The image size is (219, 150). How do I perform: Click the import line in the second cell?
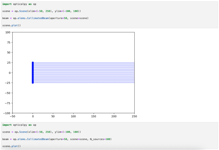click(19, 125)
